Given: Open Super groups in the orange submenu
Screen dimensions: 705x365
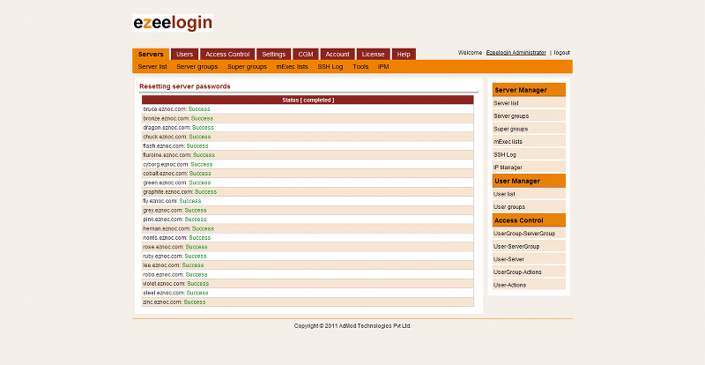Looking at the screenshot, I should (x=247, y=67).
